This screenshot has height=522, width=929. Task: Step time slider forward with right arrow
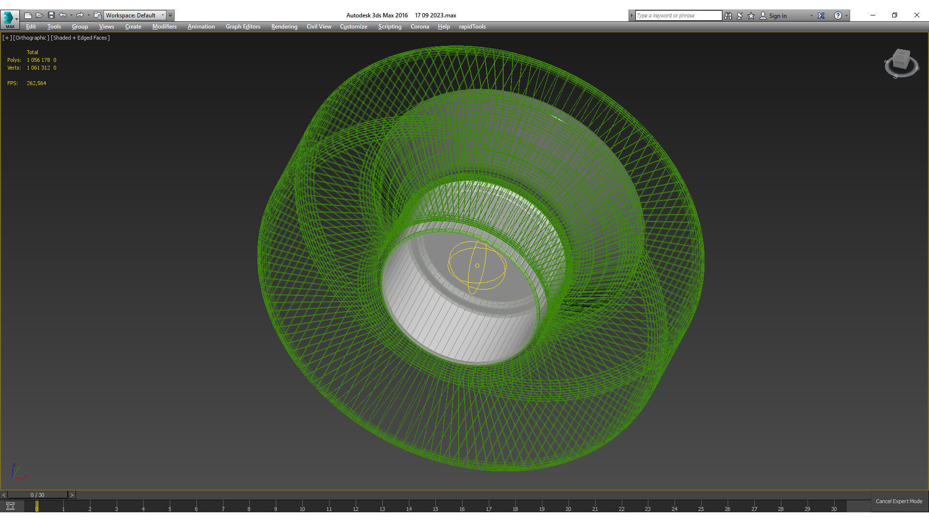coord(72,495)
